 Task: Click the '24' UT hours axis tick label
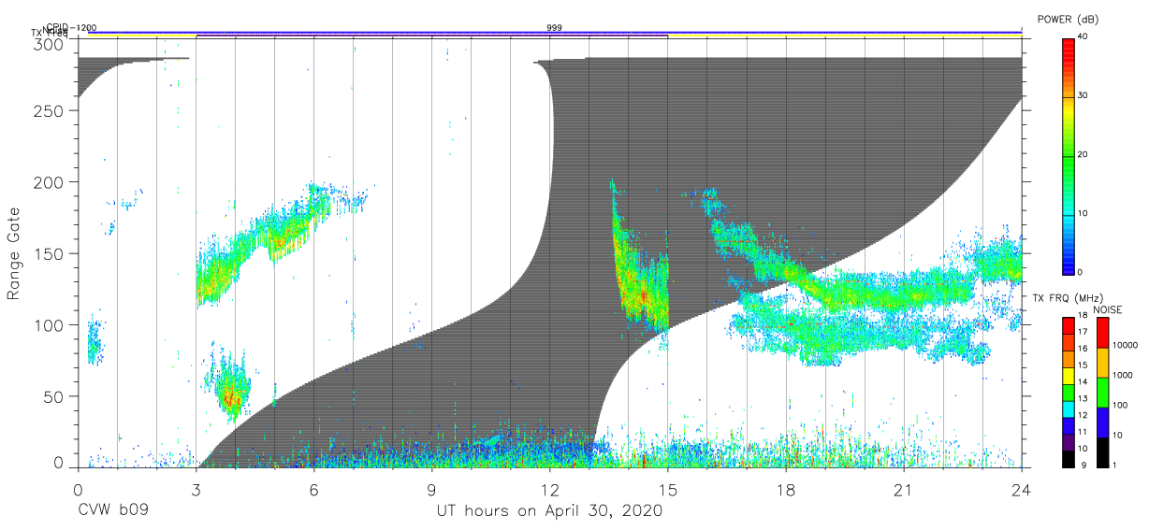[1022, 489]
